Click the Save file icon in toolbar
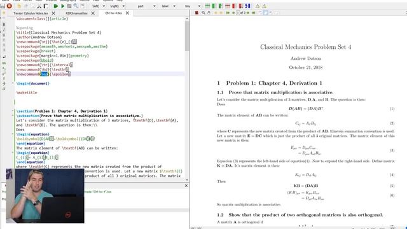Image resolution: width=407 pixels, height=229 pixels. tap(3, 6)
